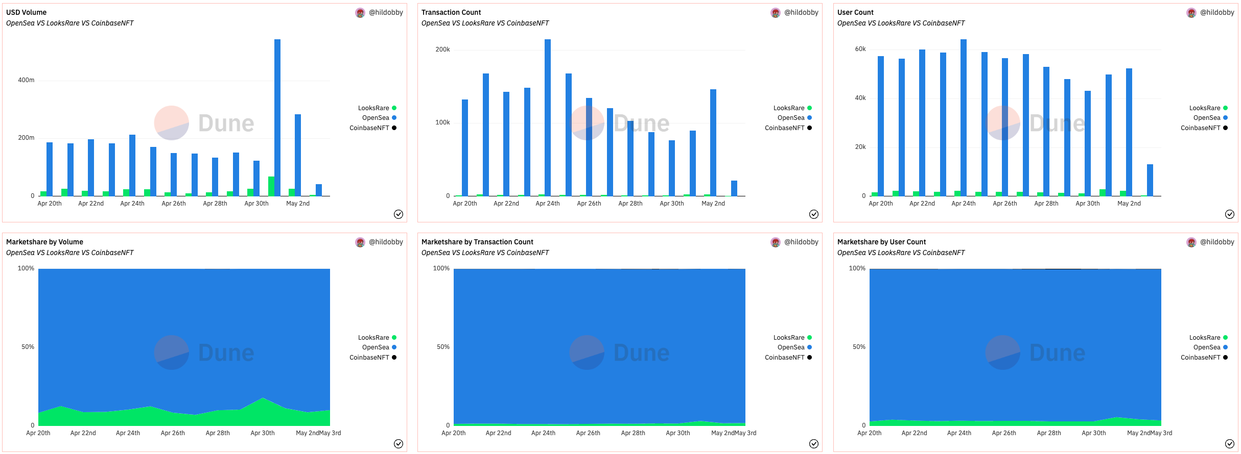1241x454 pixels.
Task: Click hildobby avatar in Marketshare by Volume panel
Action: click(360, 242)
